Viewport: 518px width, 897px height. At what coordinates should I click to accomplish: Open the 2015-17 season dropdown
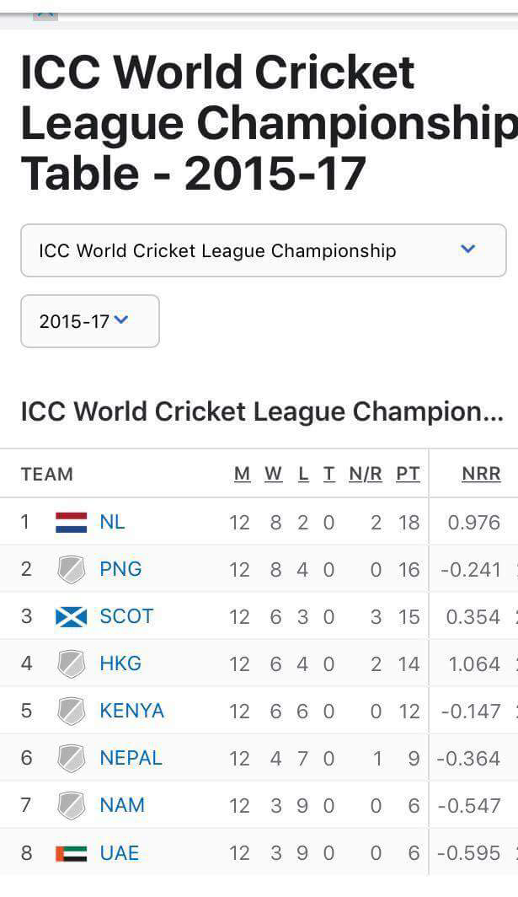[89, 321]
